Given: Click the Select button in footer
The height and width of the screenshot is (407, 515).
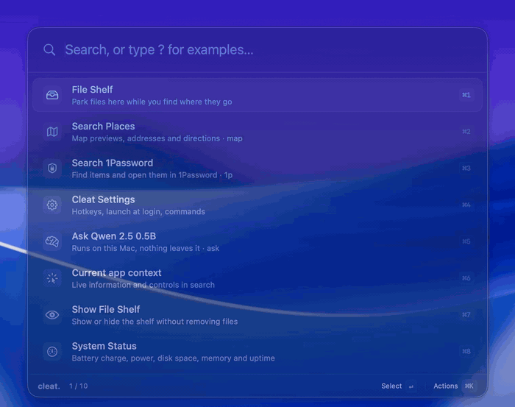Looking at the screenshot, I should (391, 386).
